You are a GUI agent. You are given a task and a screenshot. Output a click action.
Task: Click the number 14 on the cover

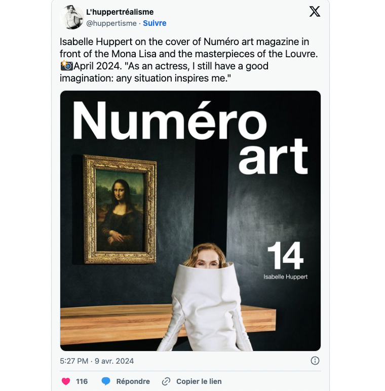coord(285,256)
